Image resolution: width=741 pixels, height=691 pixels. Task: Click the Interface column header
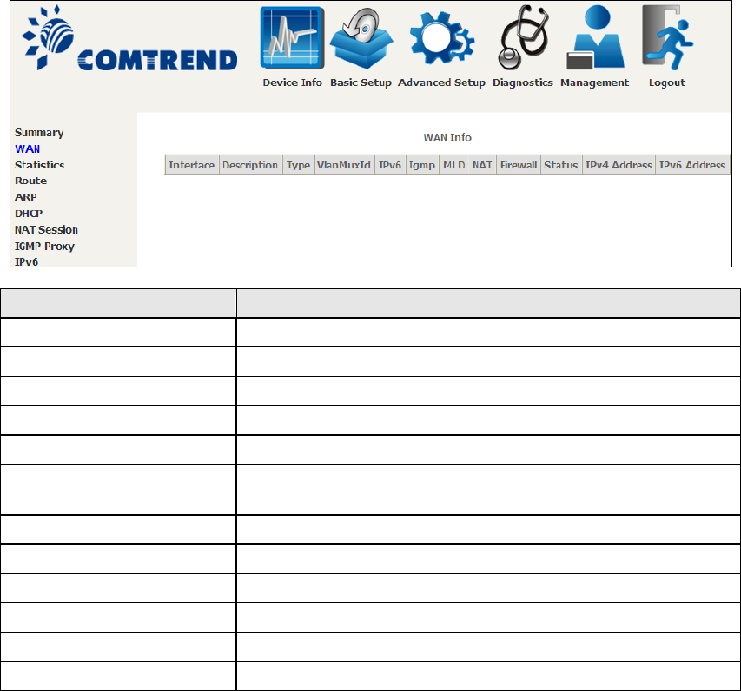coord(192,165)
